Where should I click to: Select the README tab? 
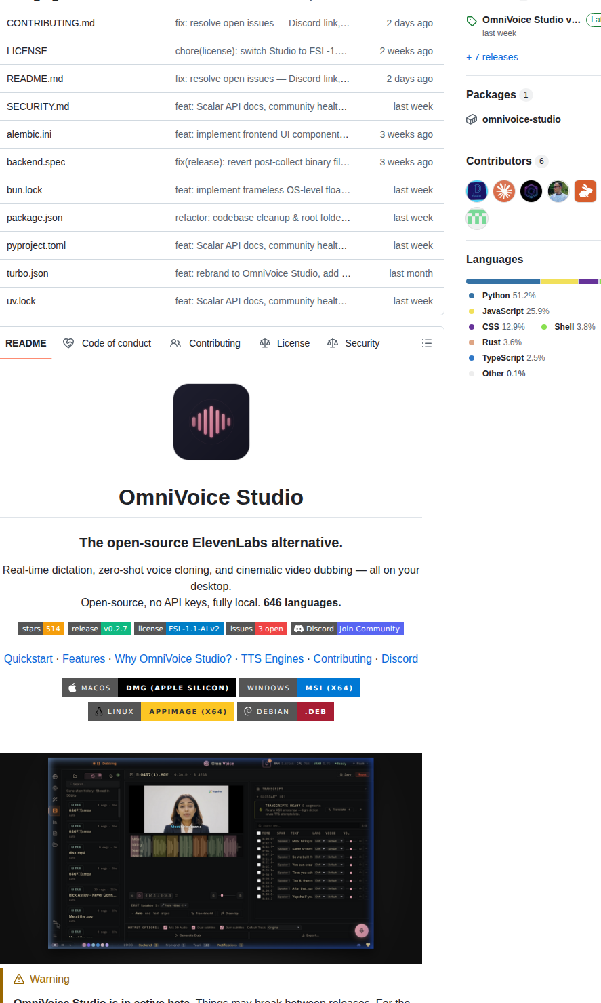[x=26, y=343]
